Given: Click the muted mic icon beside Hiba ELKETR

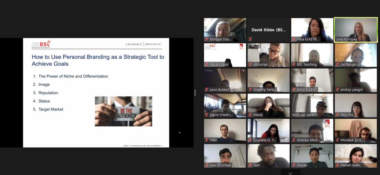Looking at the screenshot, I should [x=294, y=39].
